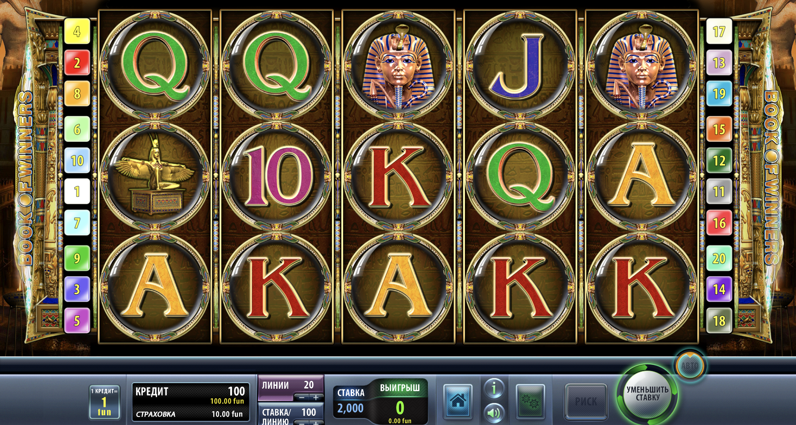The width and height of the screenshot is (796, 425).
Task: Select payline 4 yellow marker
Action: click(77, 32)
